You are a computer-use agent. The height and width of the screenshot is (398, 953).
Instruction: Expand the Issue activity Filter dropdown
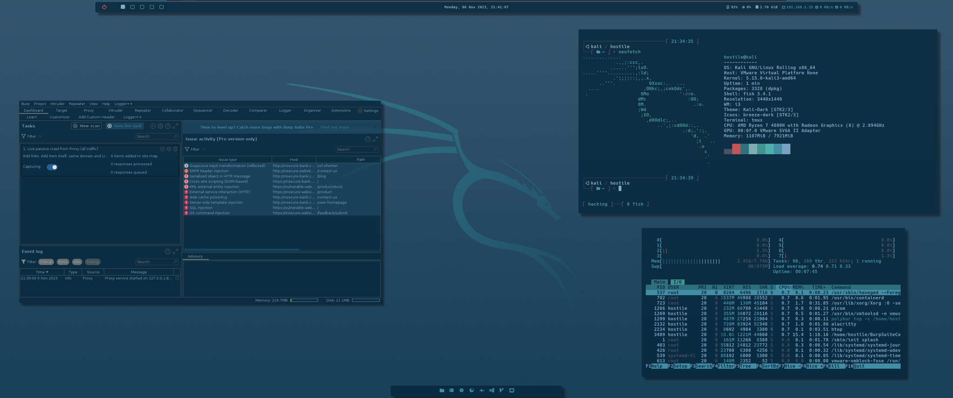pos(195,150)
